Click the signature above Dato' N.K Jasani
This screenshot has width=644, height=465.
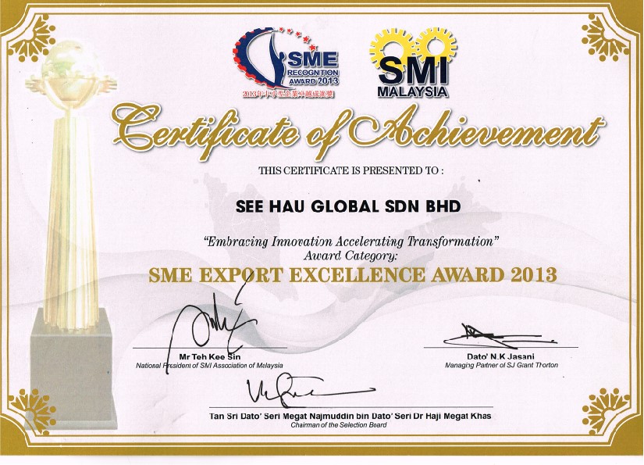(x=500, y=335)
